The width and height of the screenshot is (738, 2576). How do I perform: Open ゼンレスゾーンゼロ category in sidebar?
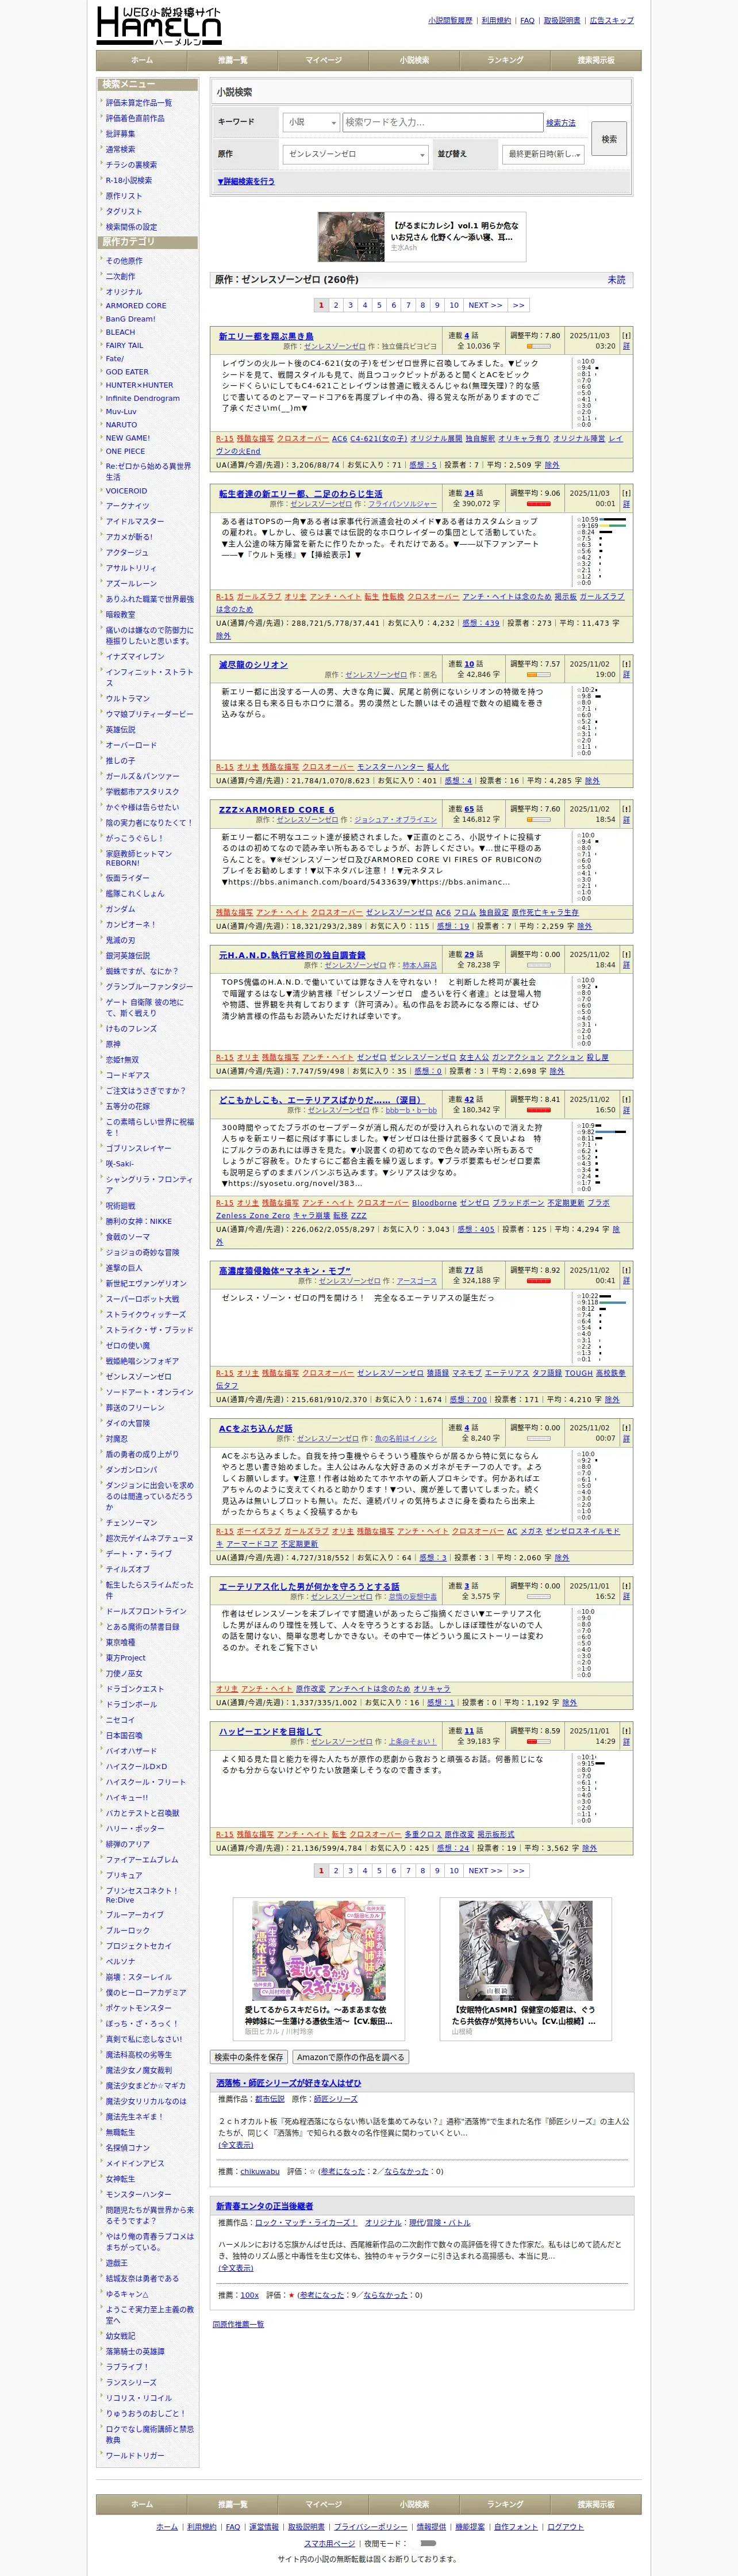(x=138, y=1376)
